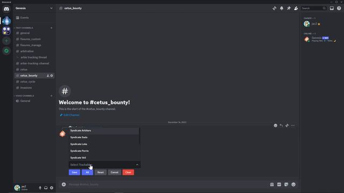344x193 pixels.
Task: Open the arbitration channel
Action: 34,51
